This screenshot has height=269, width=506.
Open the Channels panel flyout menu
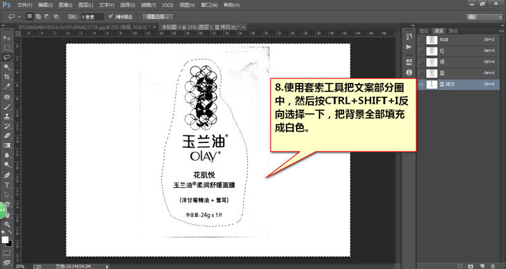[x=501, y=31]
